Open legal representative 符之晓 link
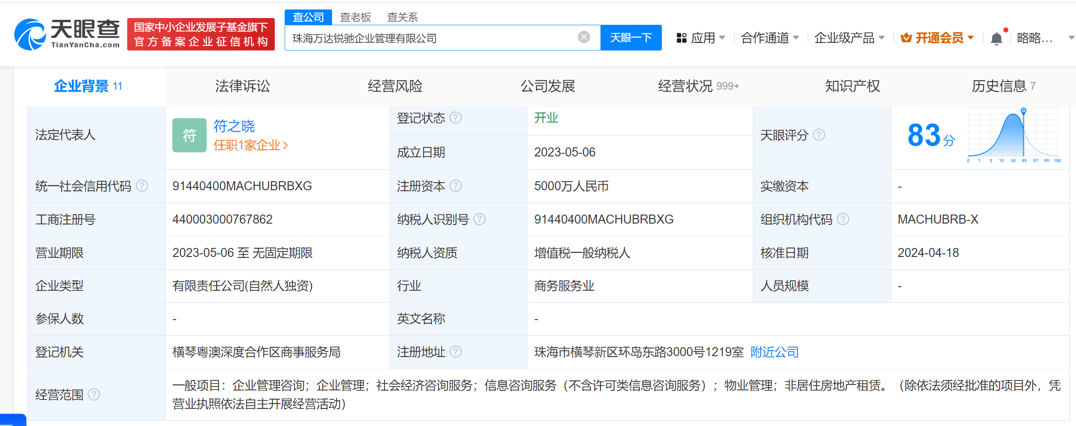 coord(234,126)
